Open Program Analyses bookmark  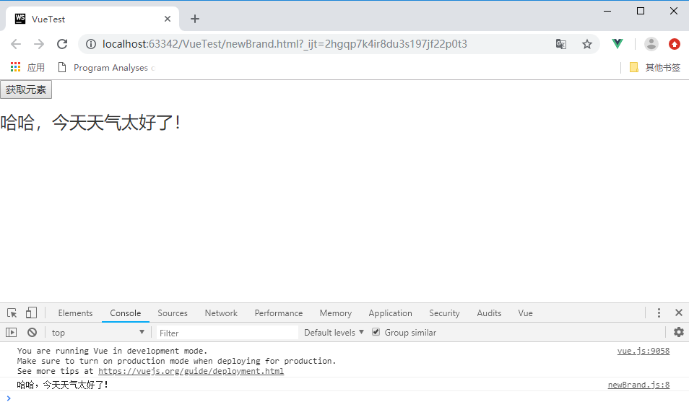tap(106, 68)
